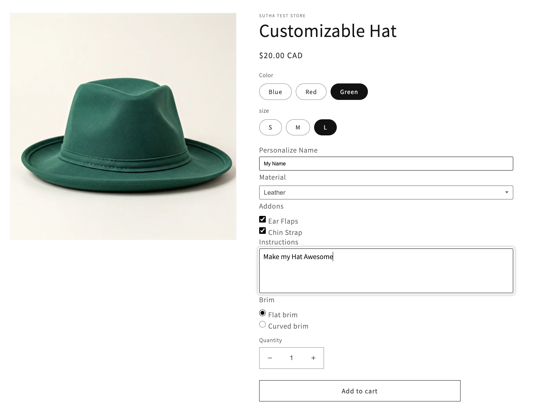Click the Sutha Test Store vendor name
Image resolution: width=533 pixels, height=404 pixels.
pos(282,16)
